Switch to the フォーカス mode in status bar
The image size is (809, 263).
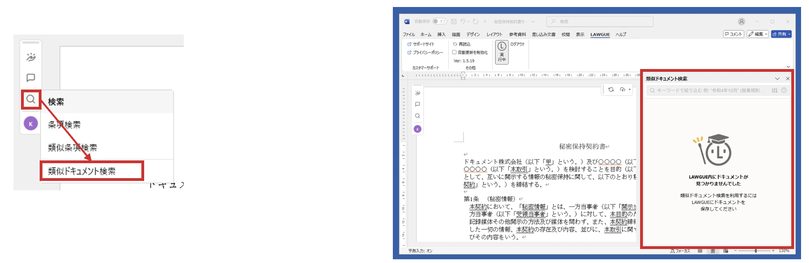680,251
